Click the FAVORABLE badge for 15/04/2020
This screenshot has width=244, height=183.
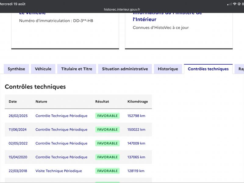coord(107,157)
